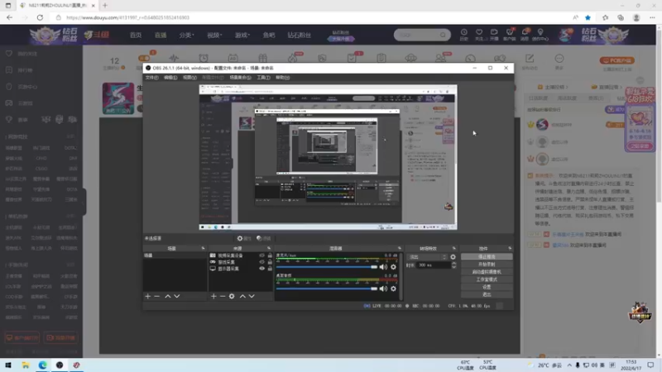Click 工作室模式 studio mode button
This screenshot has width=662, height=372.
click(x=487, y=279)
